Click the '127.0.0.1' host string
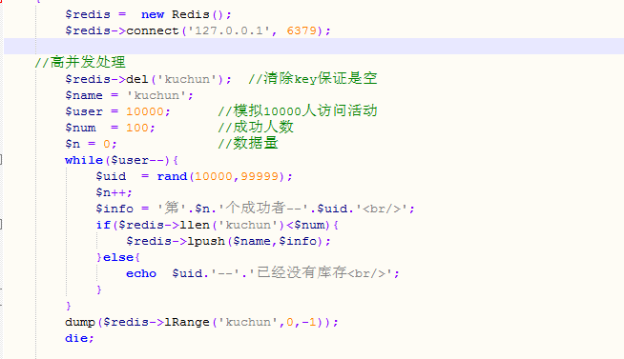Viewport: 624px width, 359px height. click(229, 30)
